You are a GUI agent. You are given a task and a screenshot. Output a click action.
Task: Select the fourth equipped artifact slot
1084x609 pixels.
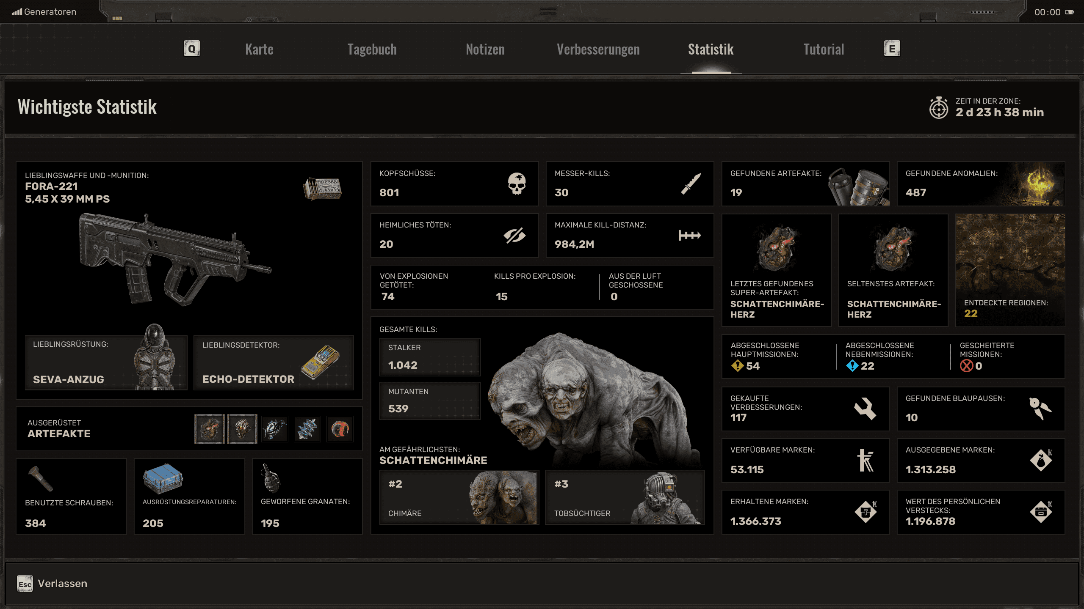[x=307, y=429]
